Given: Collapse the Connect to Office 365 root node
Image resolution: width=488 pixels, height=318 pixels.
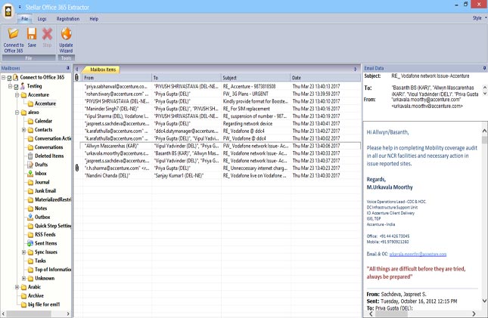Looking at the screenshot, I should click(x=4, y=77).
